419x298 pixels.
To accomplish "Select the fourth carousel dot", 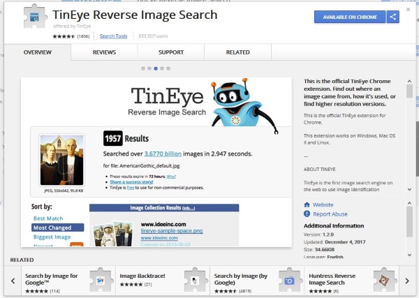I will tap(162, 68).
